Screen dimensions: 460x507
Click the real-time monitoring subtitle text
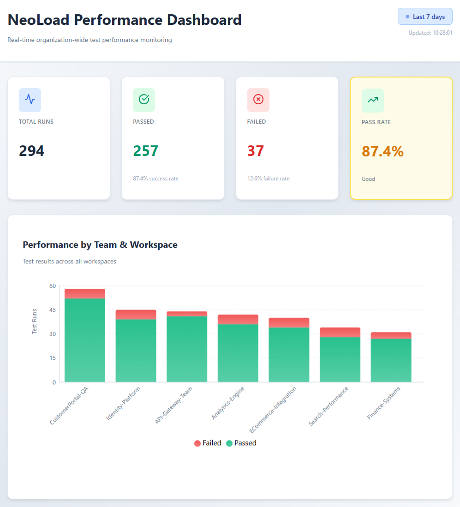(90, 40)
